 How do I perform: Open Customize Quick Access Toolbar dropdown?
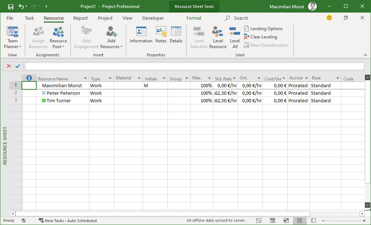pos(46,6)
